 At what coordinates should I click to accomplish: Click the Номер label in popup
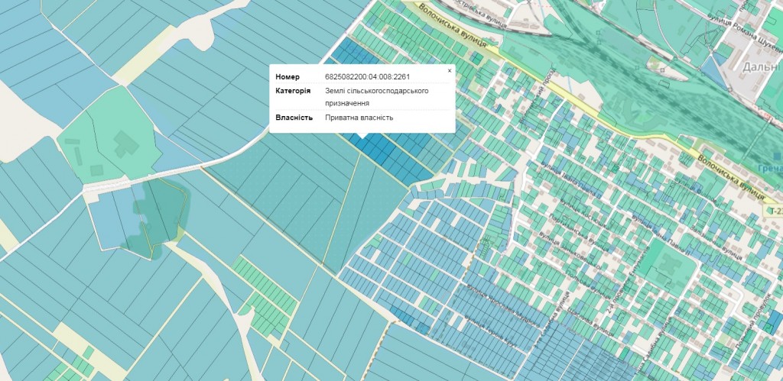coord(288,76)
